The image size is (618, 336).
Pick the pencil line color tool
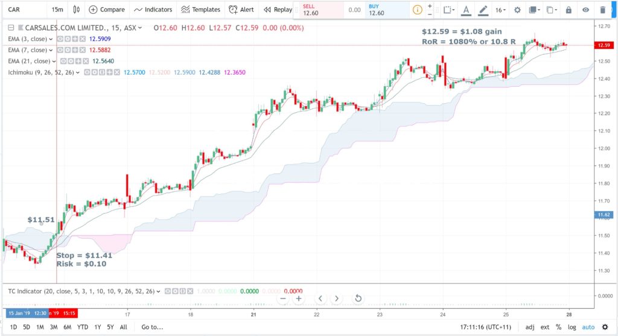483,10
